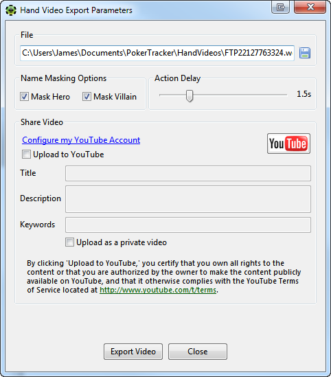Image resolution: width=331 pixels, height=377 pixels.
Task: Enable Upload to YouTube checkbox
Action: point(26,155)
